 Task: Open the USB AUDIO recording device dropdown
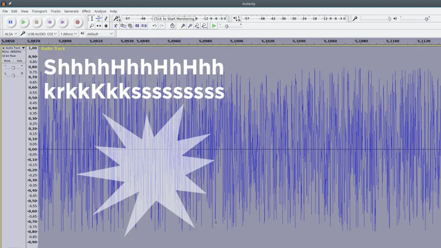coord(42,34)
